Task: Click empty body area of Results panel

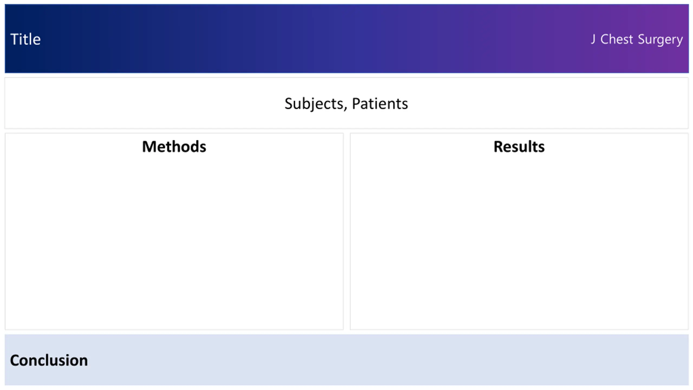Action: pos(519,244)
